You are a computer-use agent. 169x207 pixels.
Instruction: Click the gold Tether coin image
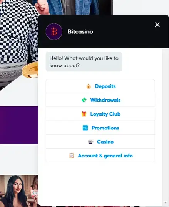pos(30,70)
